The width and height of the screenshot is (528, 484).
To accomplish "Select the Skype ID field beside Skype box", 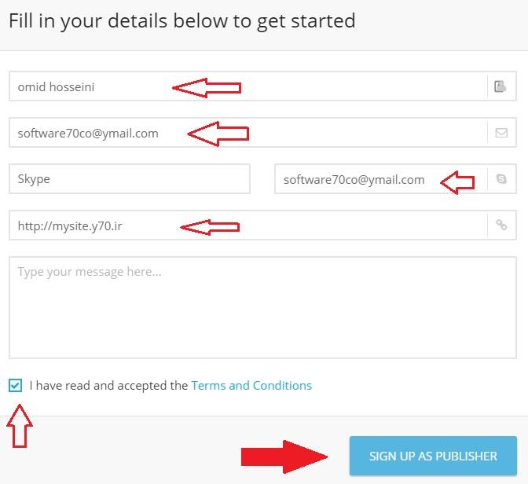I will tap(354, 179).
